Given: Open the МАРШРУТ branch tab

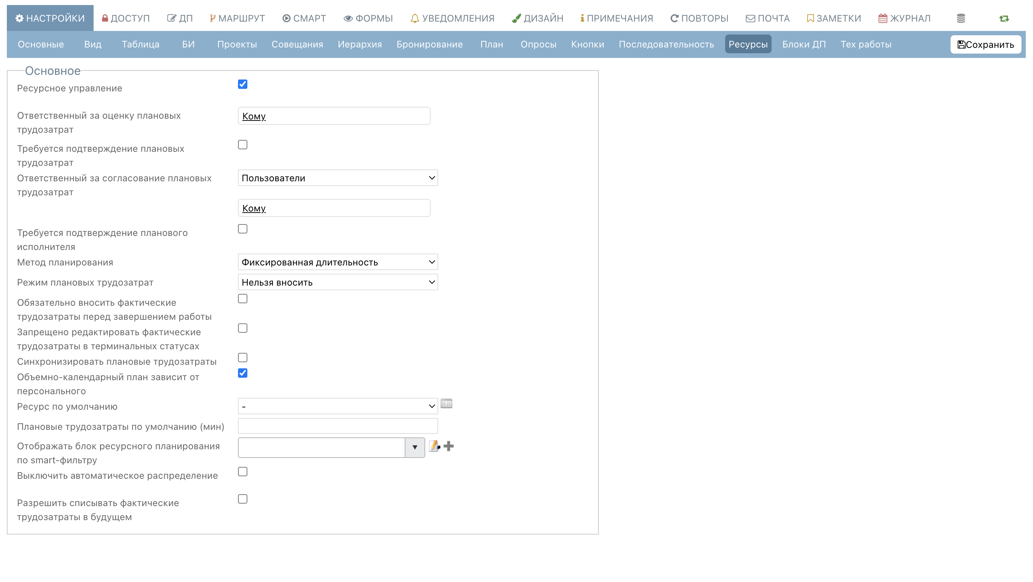Looking at the screenshot, I should point(237,18).
